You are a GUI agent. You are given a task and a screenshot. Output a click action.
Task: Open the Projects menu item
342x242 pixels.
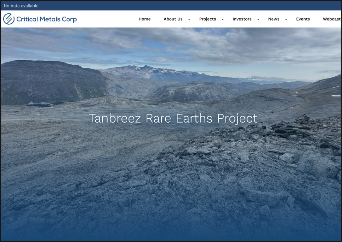pyautogui.click(x=207, y=19)
